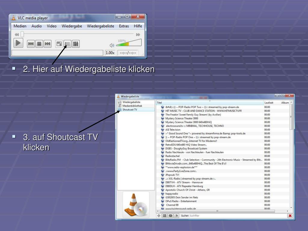Open the Hilfe menu
Viewport: 308px width, 231px height.
click(138, 26)
